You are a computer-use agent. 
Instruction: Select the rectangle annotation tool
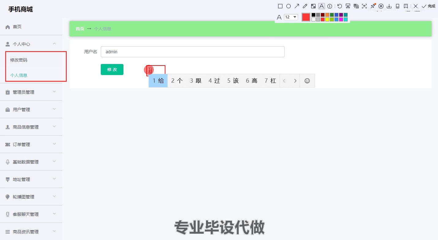pyautogui.click(x=280, y=6)
